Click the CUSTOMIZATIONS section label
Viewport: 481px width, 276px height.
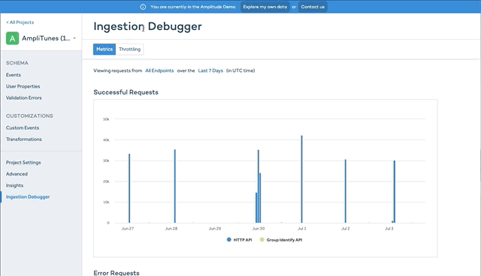point(29,116)
